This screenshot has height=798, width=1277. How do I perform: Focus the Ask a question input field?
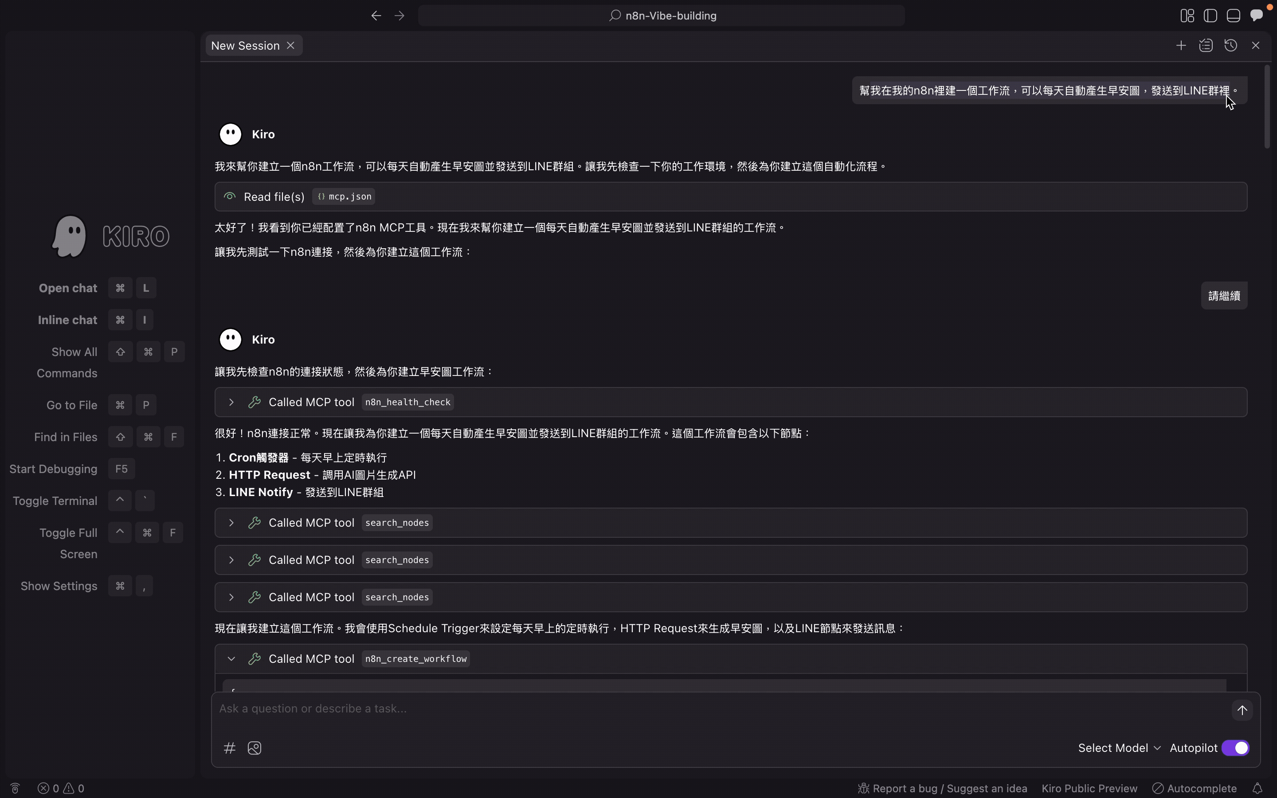[x=720, y=709]
